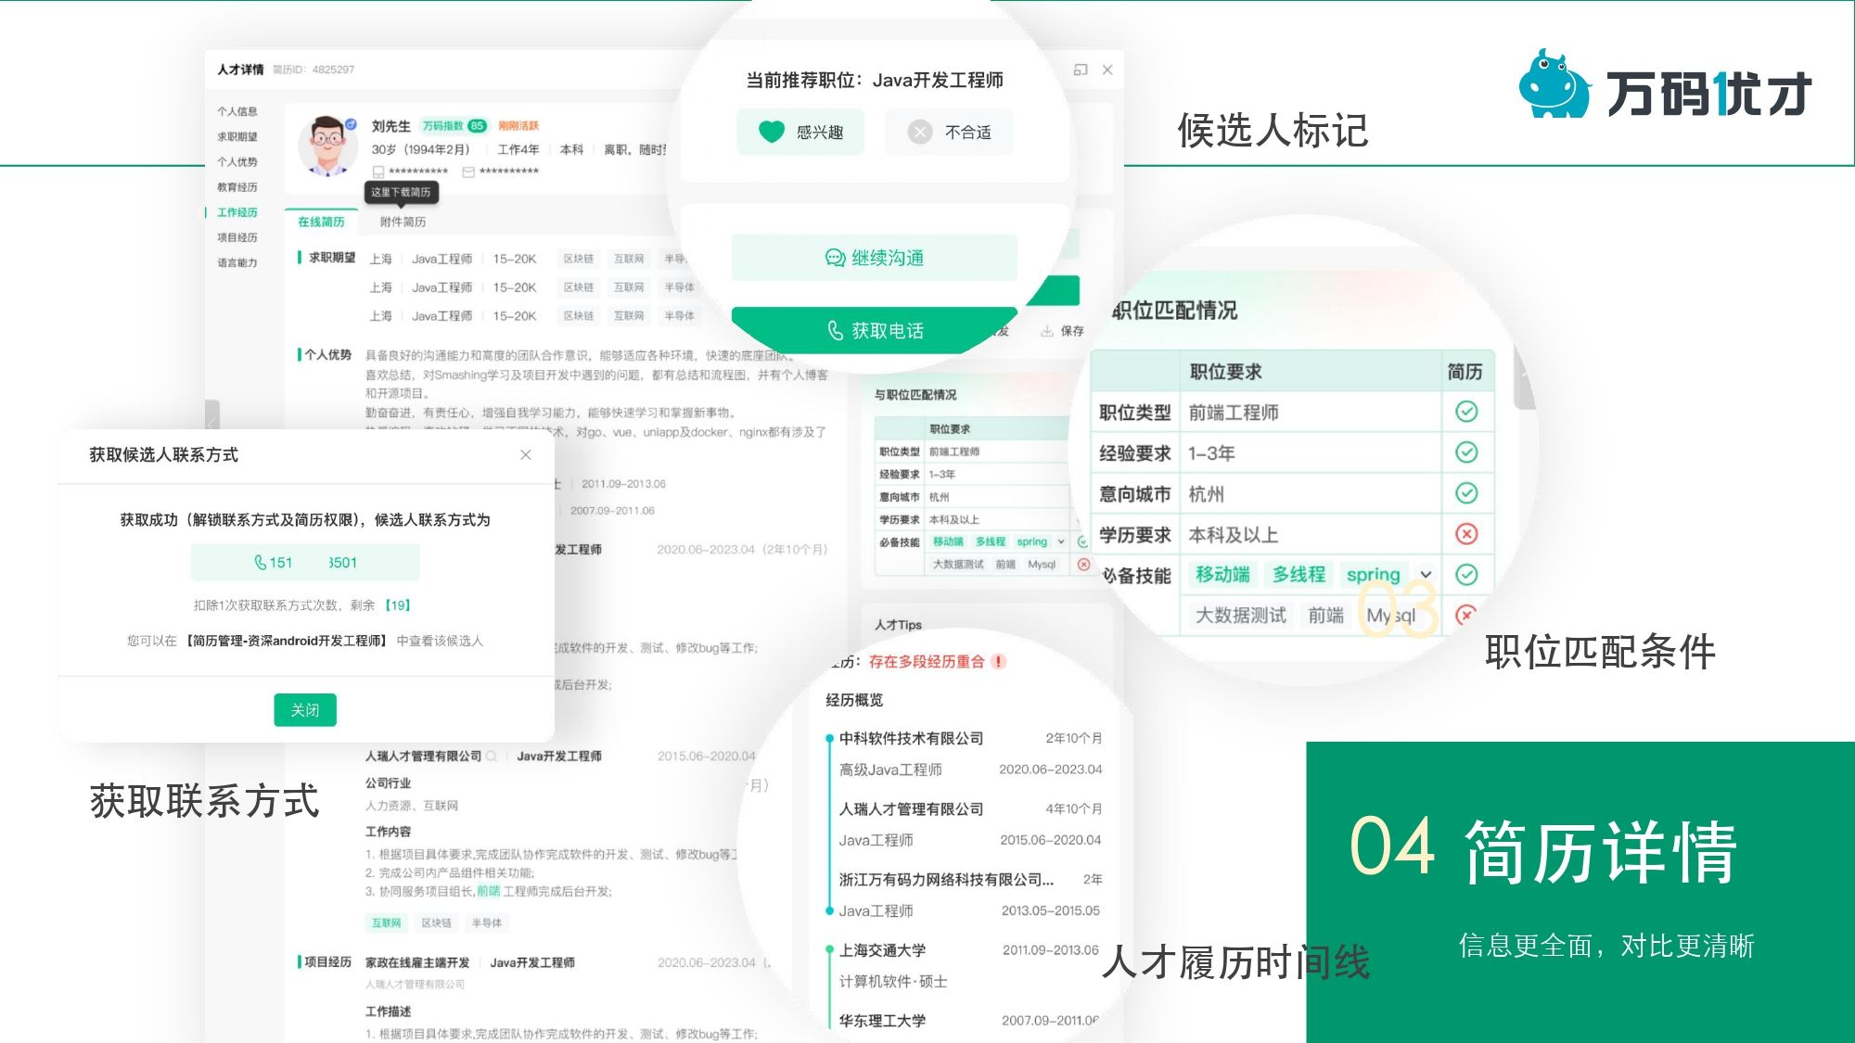Toggle the green check for 意向城市 row
The width and height of the screenshot is (1855, 1043).
(x=1466, y=493)
